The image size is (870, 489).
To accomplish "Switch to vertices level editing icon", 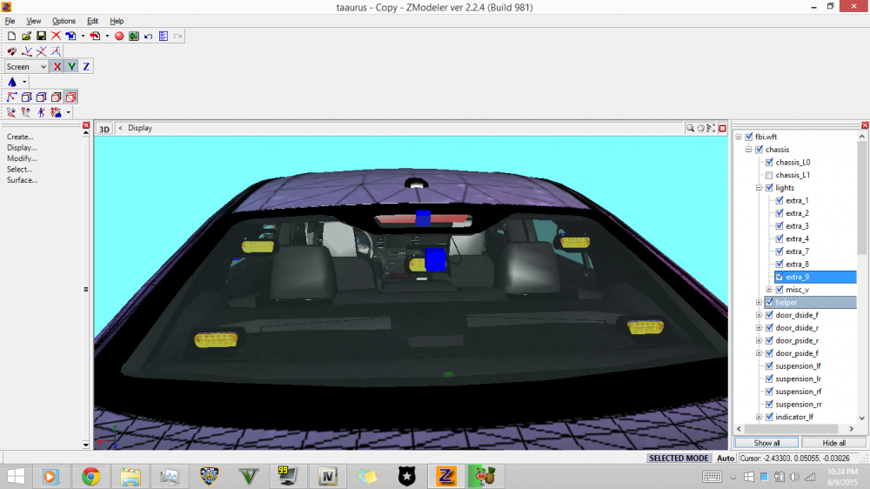I will point(11,97).
